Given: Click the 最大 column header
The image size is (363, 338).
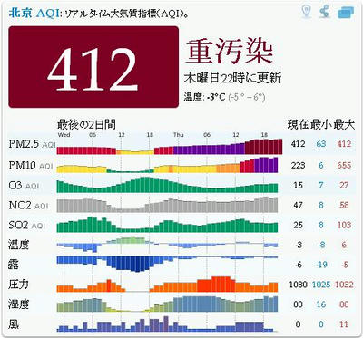Looking at the screenshot, I should [344, 125].
